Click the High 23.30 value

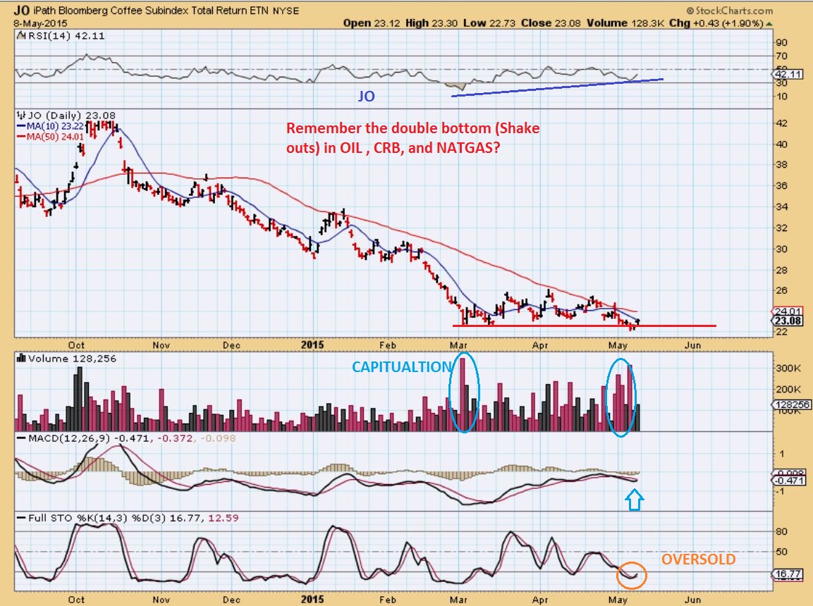tap(431, 23)
